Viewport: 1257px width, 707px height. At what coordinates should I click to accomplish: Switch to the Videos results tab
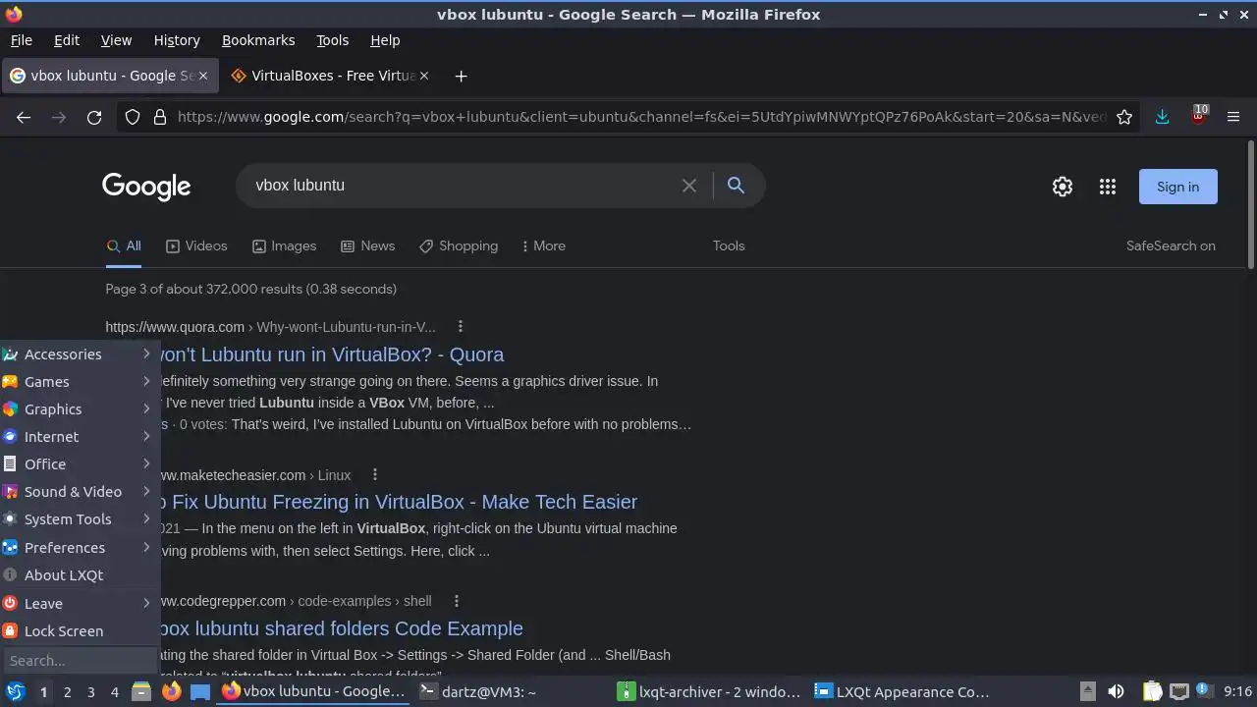(196, 246)
